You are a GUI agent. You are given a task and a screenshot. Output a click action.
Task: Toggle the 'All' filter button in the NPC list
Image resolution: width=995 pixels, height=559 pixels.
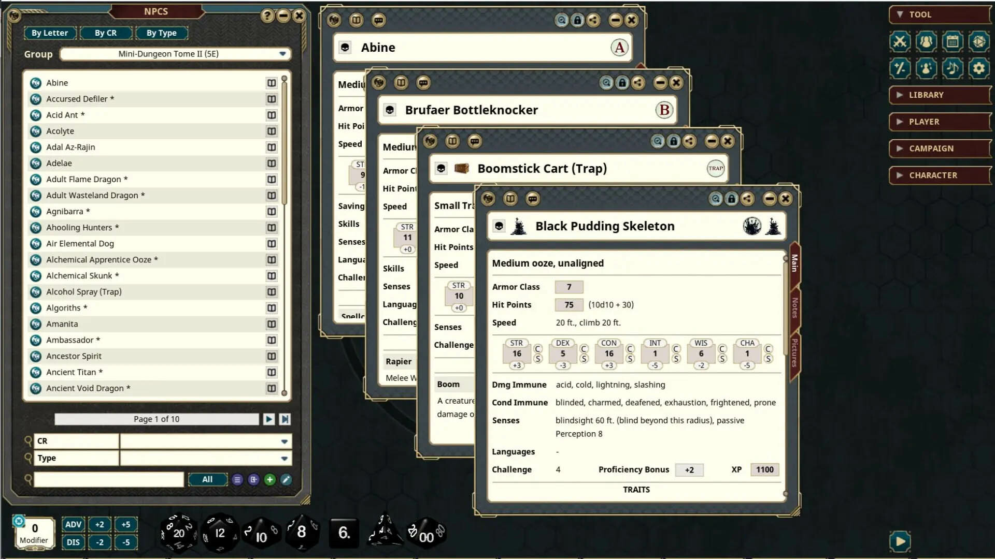207,479
